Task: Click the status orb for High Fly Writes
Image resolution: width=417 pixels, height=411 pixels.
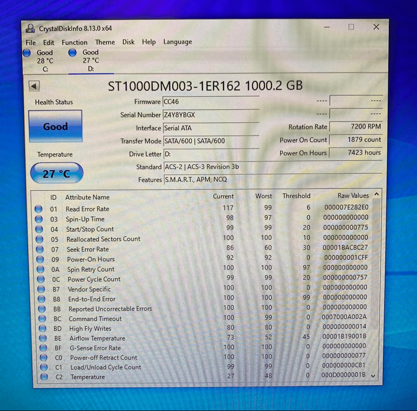Action: 42,328
